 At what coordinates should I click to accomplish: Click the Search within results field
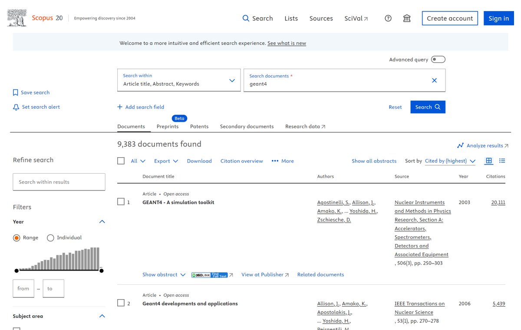[x=59, y=182]
